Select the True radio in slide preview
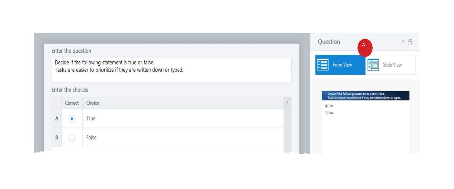The image size is (454, 189). (x=326, y=106)
